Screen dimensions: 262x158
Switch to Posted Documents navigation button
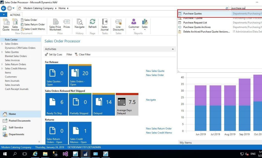coord(20,121)
